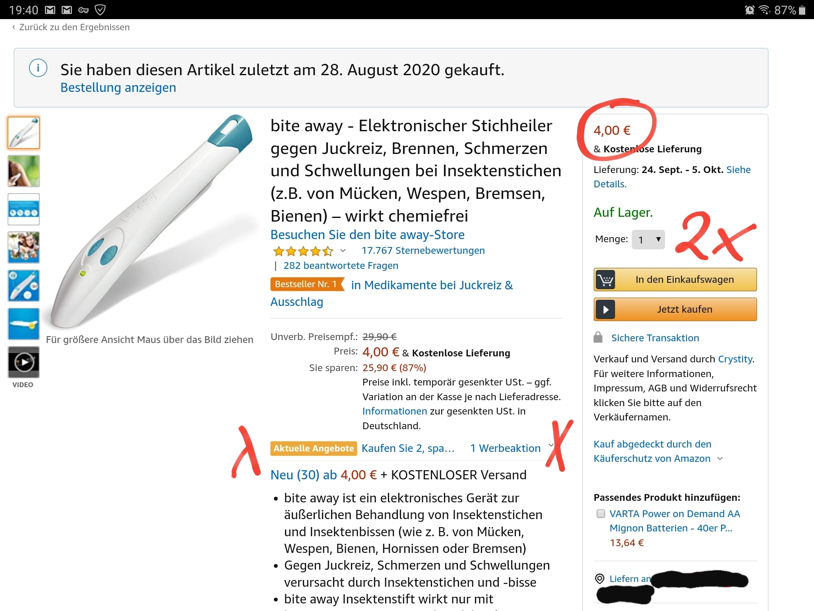This screenshot has width=814, height=611.
Task: Click the play arrow icon on Jetzt kaufen
Action: point(605,309)
